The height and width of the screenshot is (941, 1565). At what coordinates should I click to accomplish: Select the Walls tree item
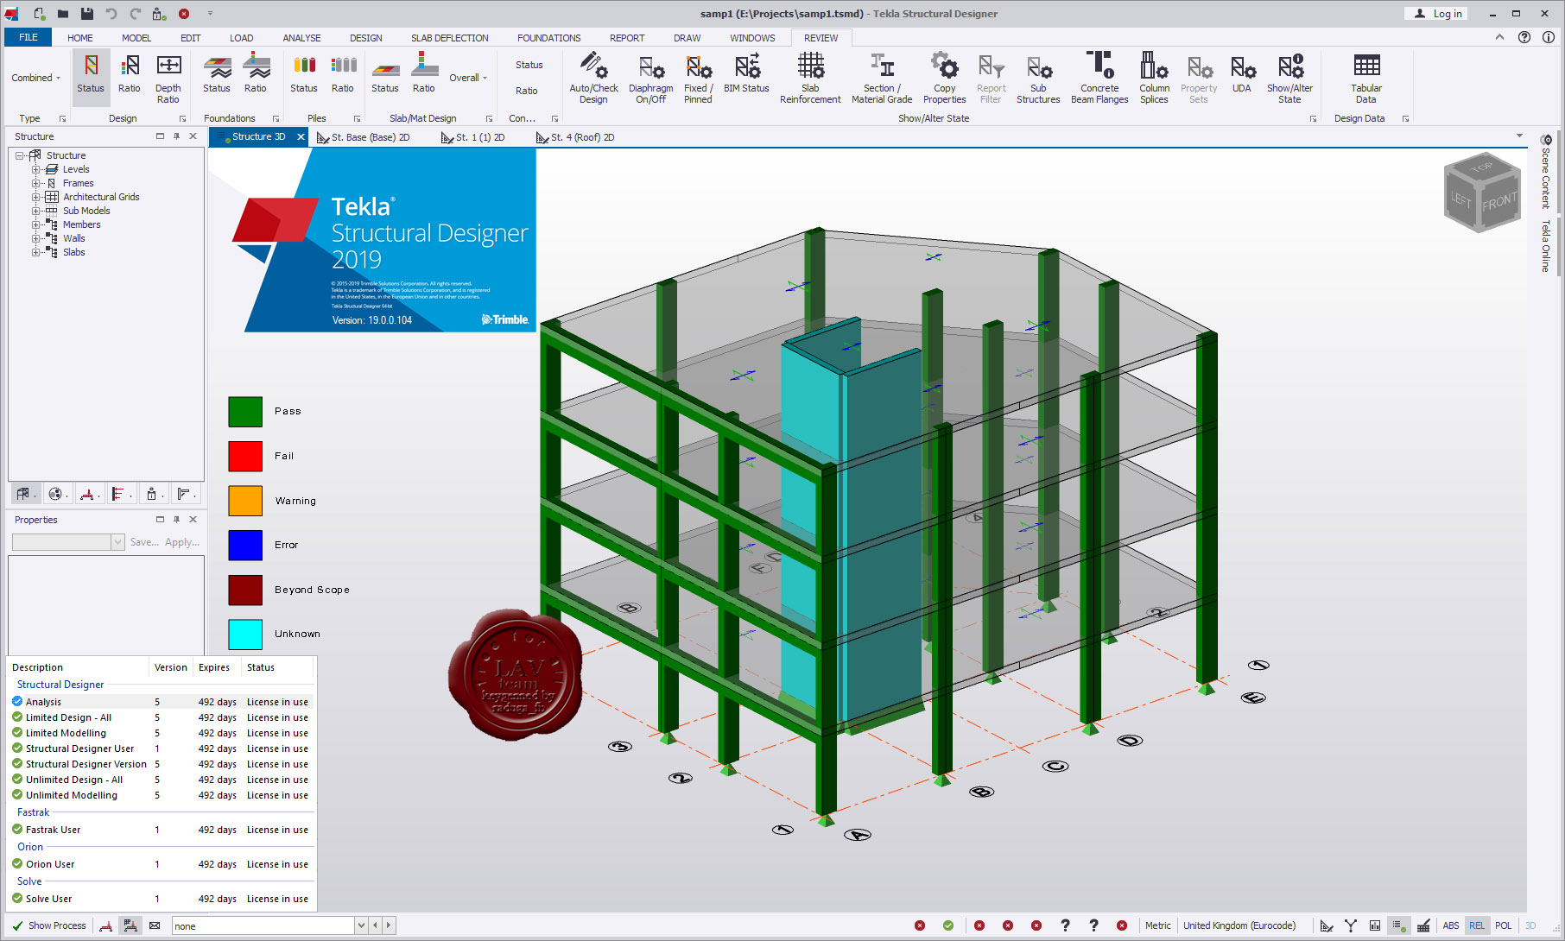click(73, 238)
